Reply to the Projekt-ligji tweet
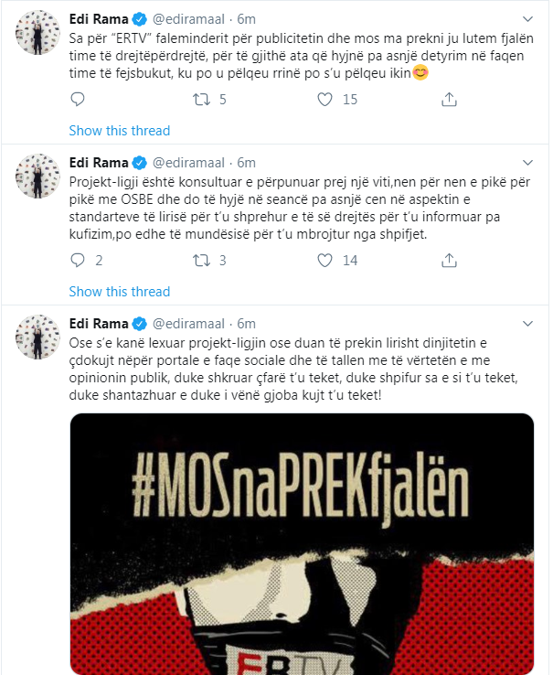 (x=77, y=261)
